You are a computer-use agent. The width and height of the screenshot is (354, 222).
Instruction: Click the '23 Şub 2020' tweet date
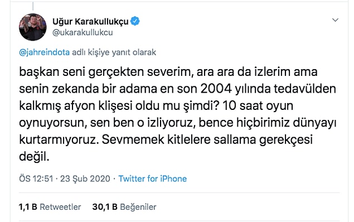85,178
